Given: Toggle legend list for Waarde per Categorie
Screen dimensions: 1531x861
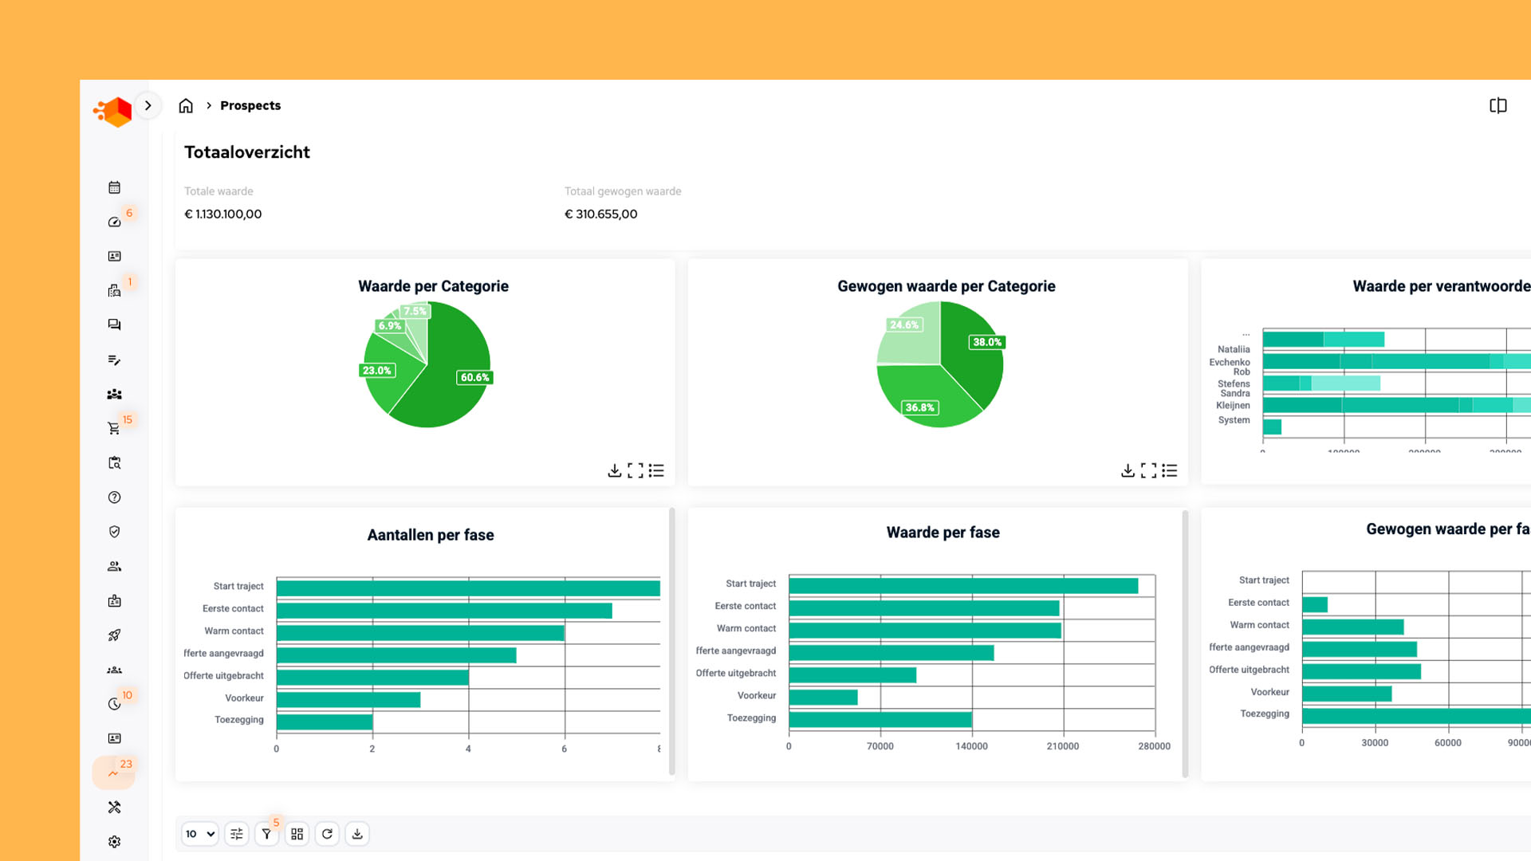Looking at the screenshot, I should (656, 470).
